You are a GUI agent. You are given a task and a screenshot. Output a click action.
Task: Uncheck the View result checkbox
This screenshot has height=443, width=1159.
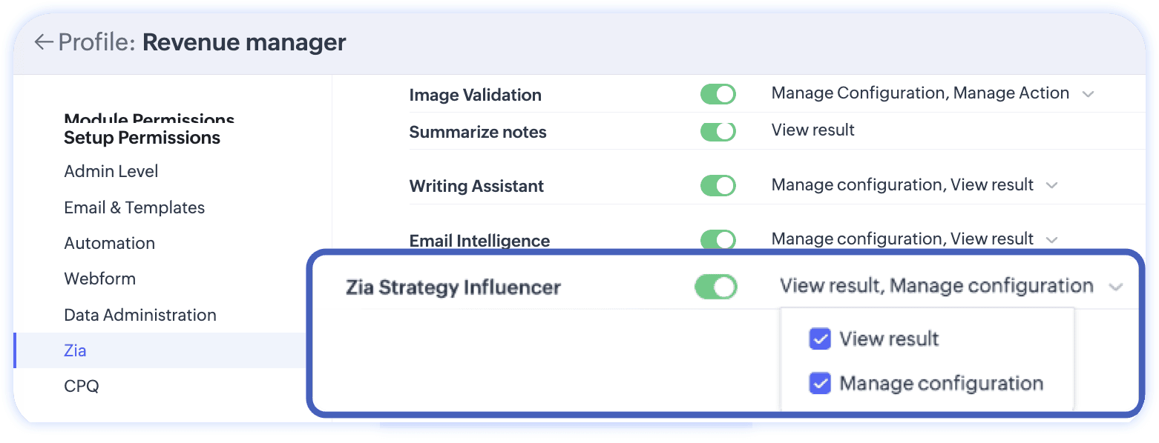[820, 339]
